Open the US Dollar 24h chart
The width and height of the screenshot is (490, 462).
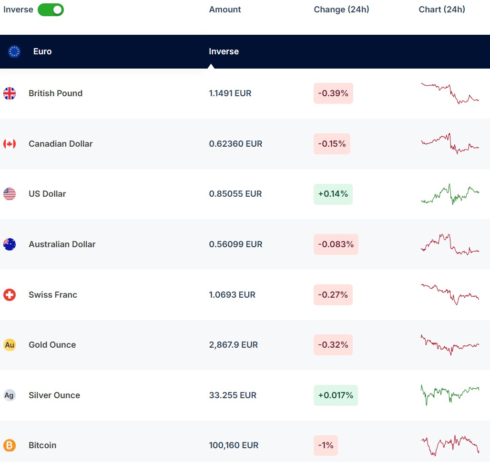click(x=450, y=194)
